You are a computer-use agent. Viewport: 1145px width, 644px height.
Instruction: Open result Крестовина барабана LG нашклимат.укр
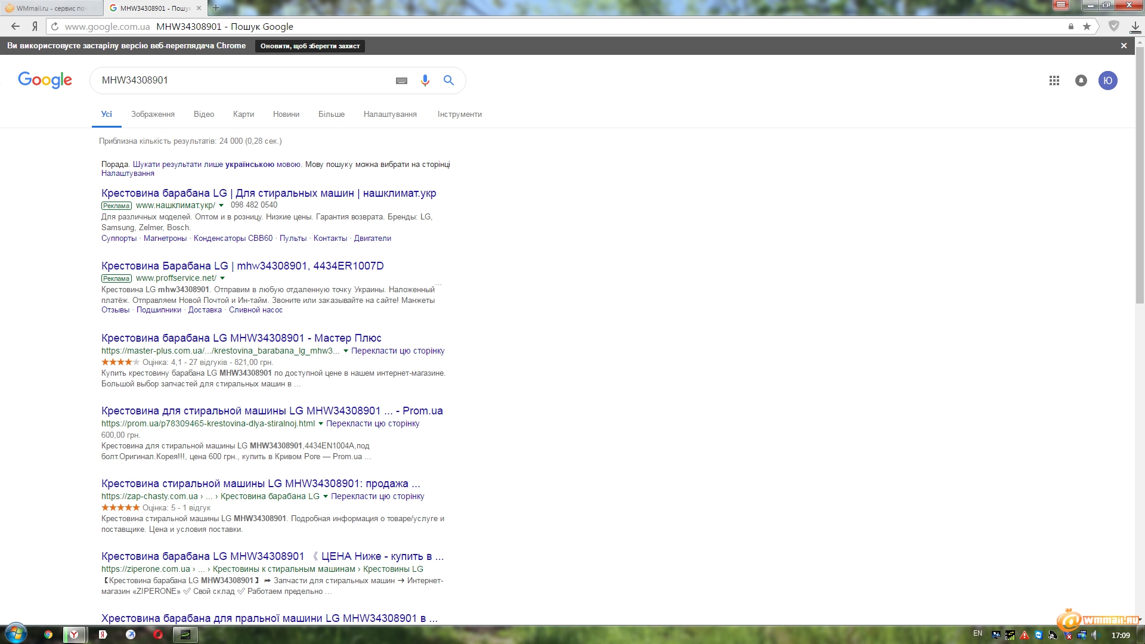[x=268, y=193]
